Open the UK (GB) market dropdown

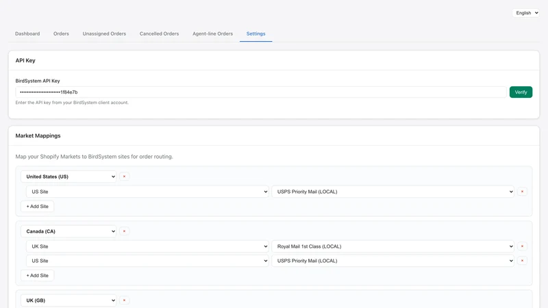click(x=68, y=300)
